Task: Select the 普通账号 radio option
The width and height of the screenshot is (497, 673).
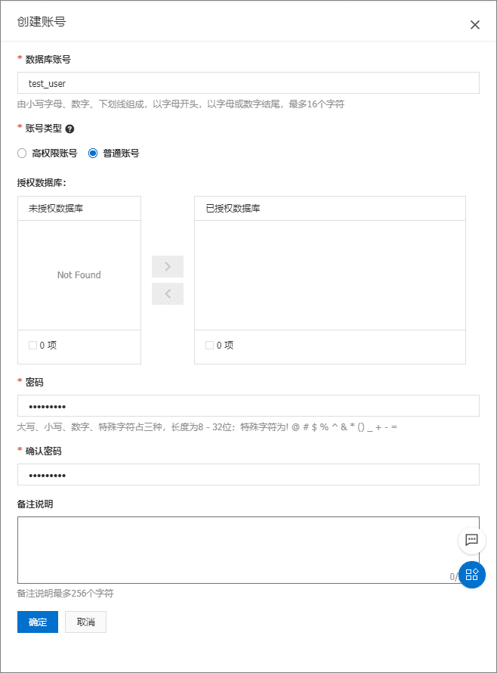Action: [94, 153]
